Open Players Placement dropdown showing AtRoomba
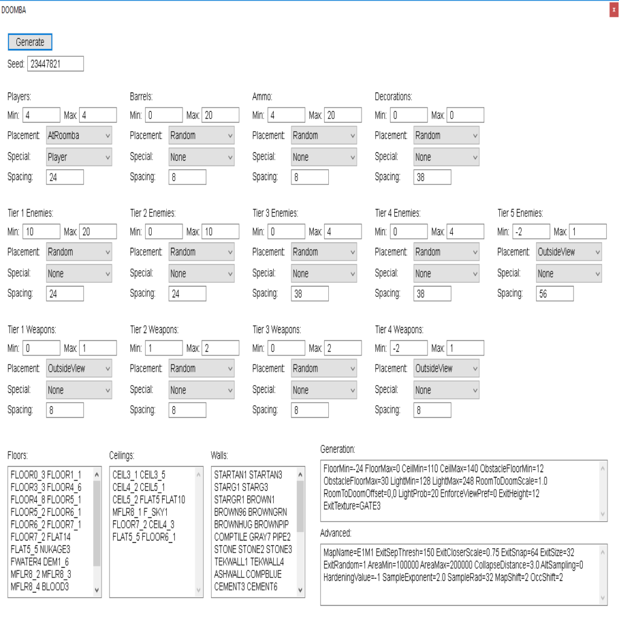 pyautogui.click(x=79, y=136)
